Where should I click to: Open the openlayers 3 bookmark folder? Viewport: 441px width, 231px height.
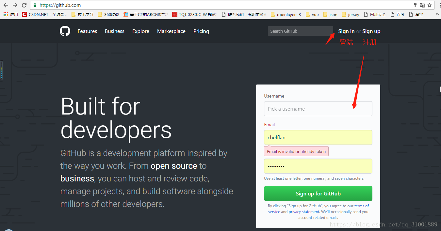(x=286, y=14)
